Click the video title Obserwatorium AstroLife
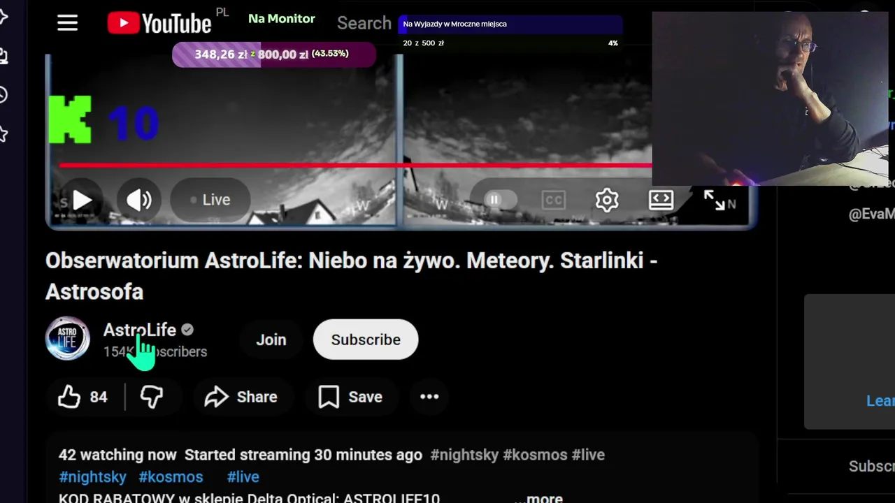This screenshot has width=895, height=503. coord(351,276)
